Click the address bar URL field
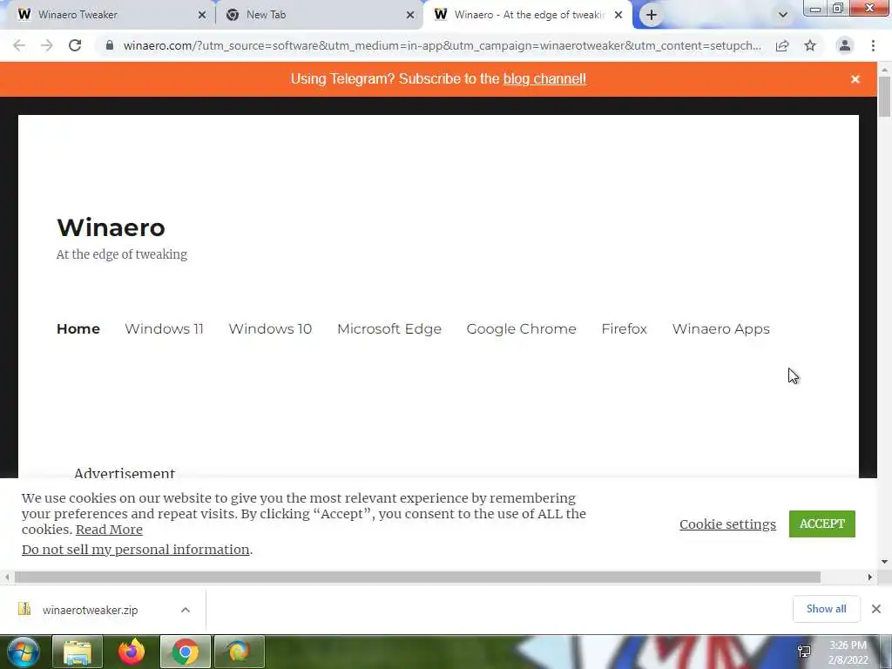Screen dimensions: 892x669 [x=442, y=45]
